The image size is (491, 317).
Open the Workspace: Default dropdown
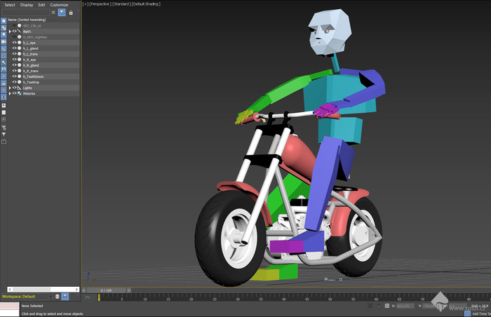(27, 297)
